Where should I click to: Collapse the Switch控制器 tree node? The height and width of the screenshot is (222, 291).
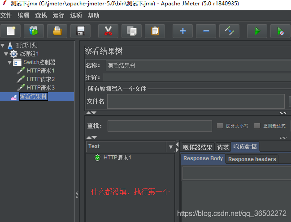point(10,63)
